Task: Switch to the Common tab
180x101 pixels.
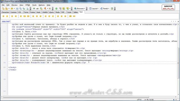Action: tap(13, 12)
